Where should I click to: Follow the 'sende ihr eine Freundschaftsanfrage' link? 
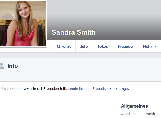click(x=98, y=88)
